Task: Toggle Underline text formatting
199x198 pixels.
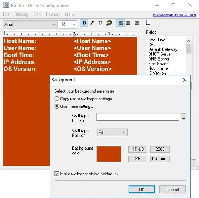Action: pos(100,23)
